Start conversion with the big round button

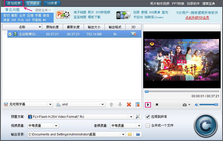206,126
